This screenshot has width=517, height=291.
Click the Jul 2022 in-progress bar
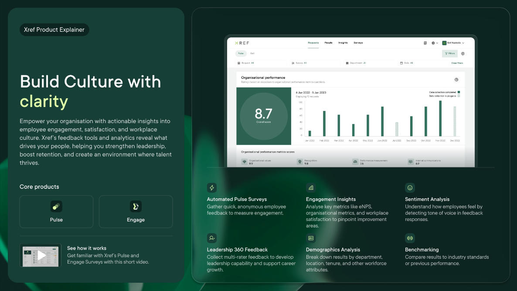397,129
